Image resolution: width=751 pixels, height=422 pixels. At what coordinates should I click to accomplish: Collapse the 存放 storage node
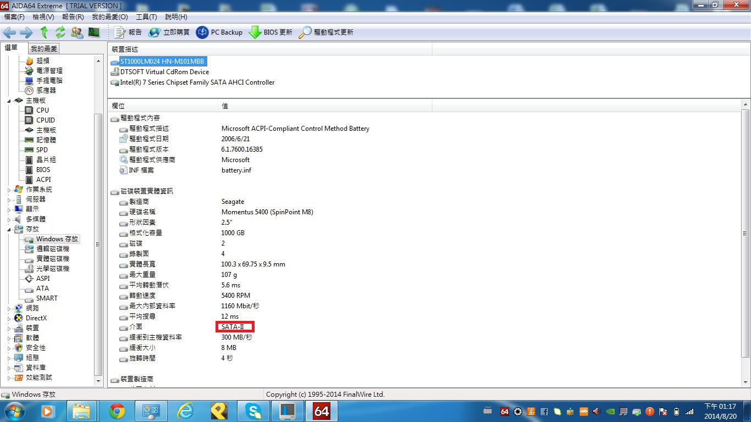click(9, 229)
